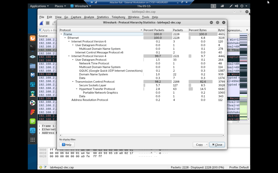The image size is (278, 173).
Task: Collapse Hypertext Transfer Protocol node
Action: tap(77, 89)
